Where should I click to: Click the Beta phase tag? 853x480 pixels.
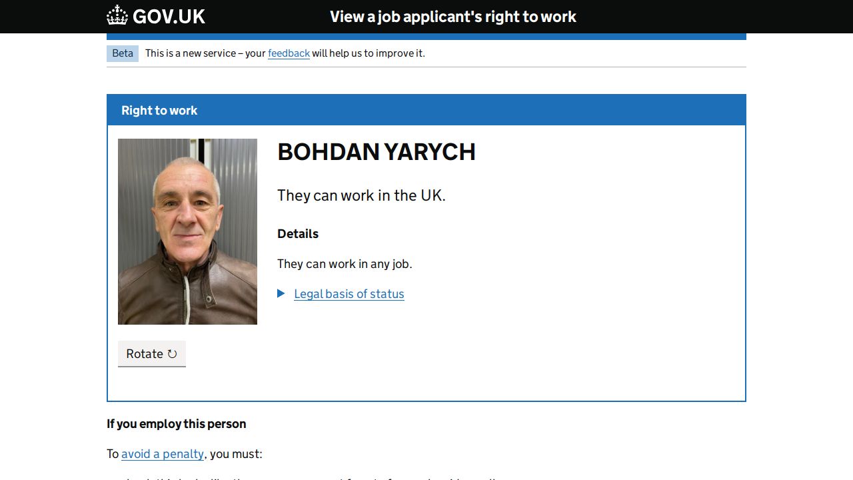click(x=123, y=53)
